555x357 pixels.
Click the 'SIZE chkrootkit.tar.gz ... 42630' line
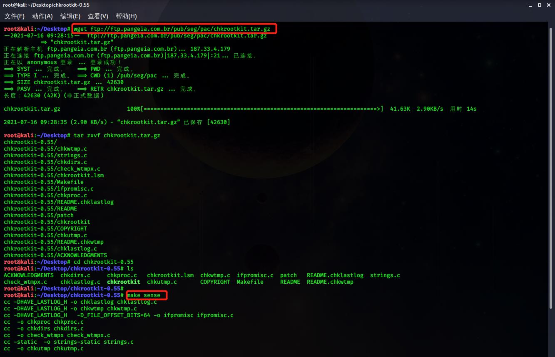pos(64,82)
